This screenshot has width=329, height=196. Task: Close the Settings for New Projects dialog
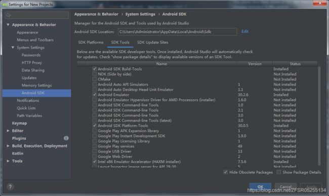coord(320,3)
